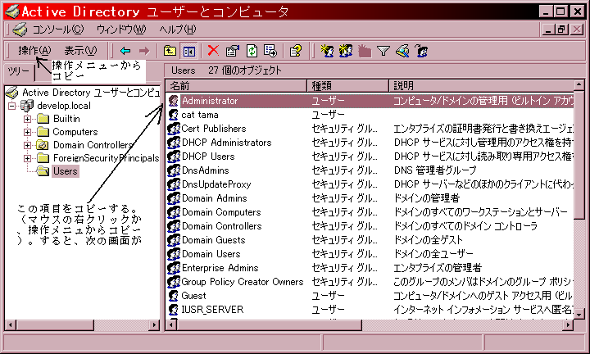Open the コンソール(C) menu
The height and width of the screenshot is (354, 590).
58,29
